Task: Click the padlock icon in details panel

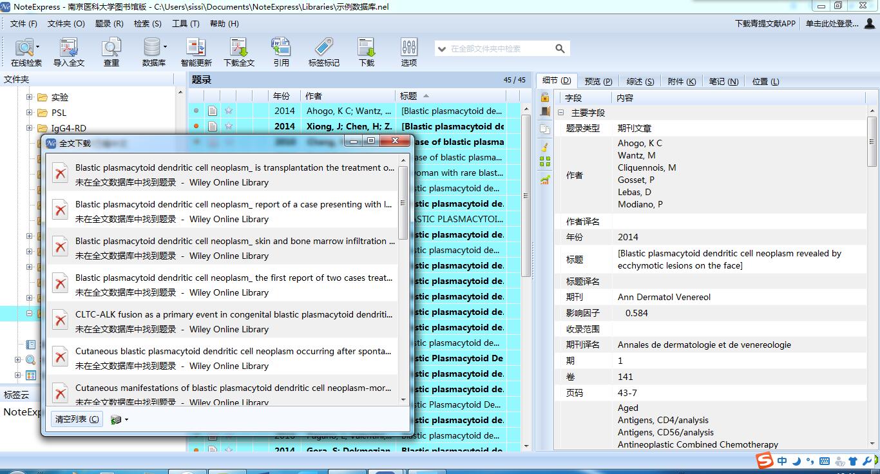Action: point(545,97)
